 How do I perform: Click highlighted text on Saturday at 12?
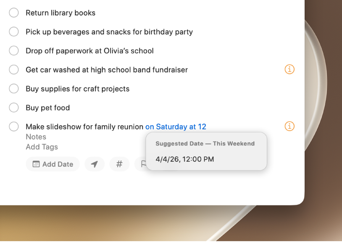pyautogui.click(x=176, y=126)
